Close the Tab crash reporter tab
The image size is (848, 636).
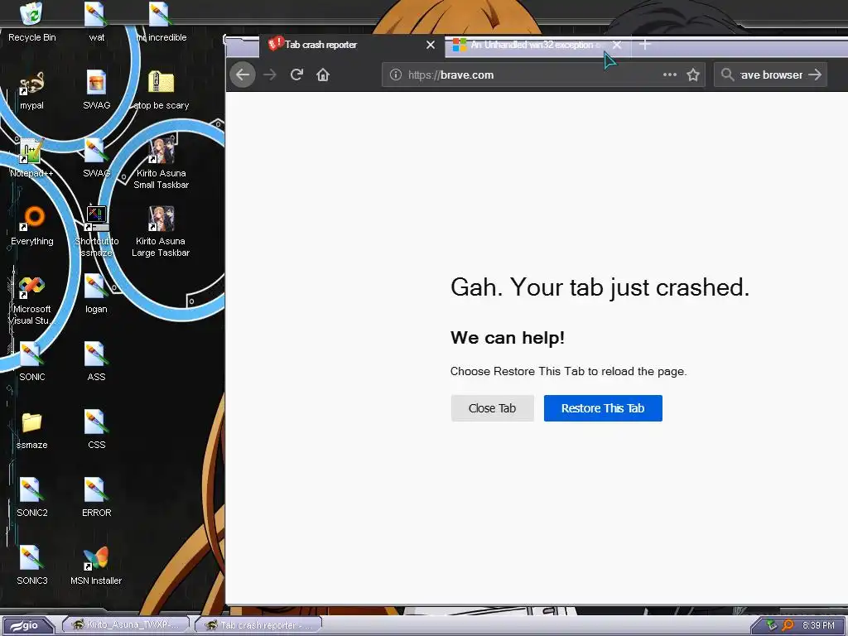point(431,45)
